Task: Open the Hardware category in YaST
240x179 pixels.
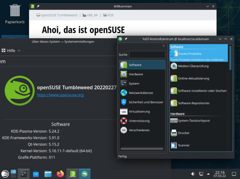Action: click(142, 74)
